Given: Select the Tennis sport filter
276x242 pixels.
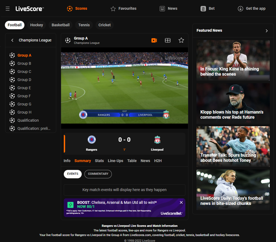Looking at the screenshot, I should click(x=84, y=25).
